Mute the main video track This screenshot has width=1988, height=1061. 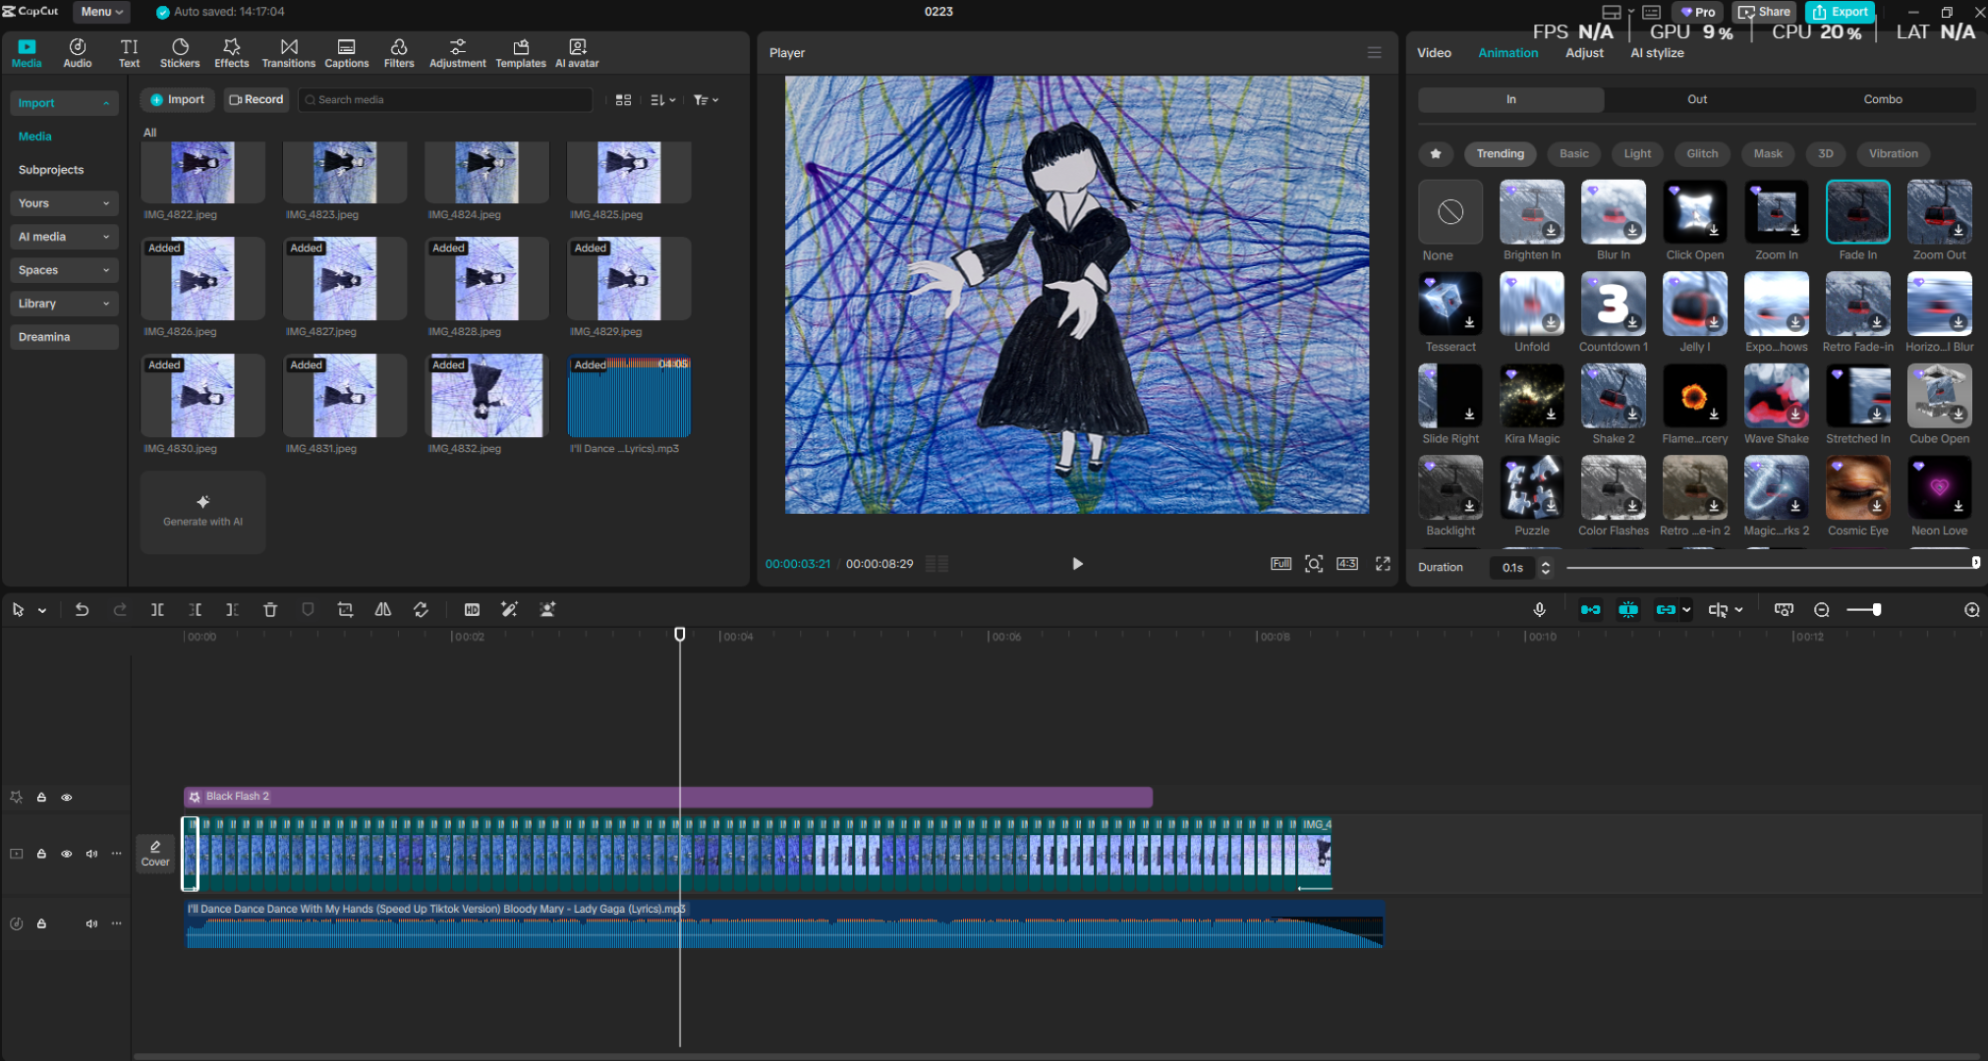coord(91,854)
